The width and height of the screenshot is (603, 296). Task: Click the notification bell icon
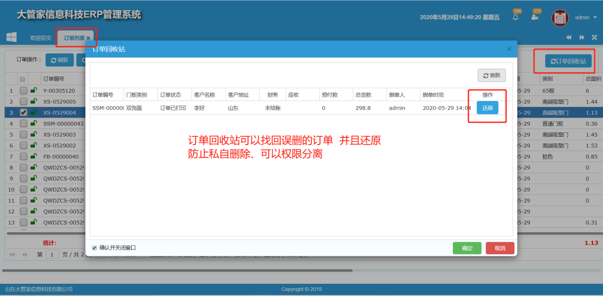tap(515, 17)
